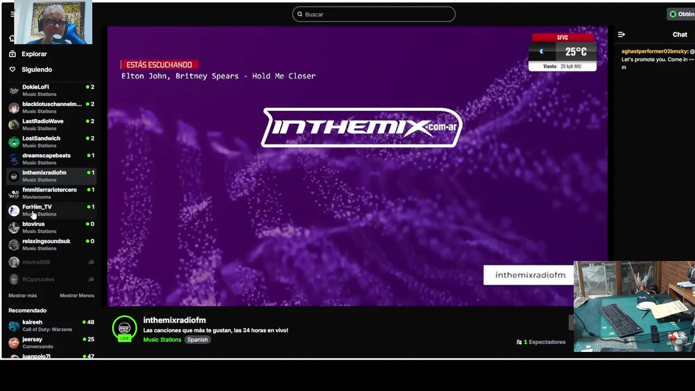This screenshot has width=695, height=391.
Task: Click the channel description Las canciones text
Action: tap(216, 330)
